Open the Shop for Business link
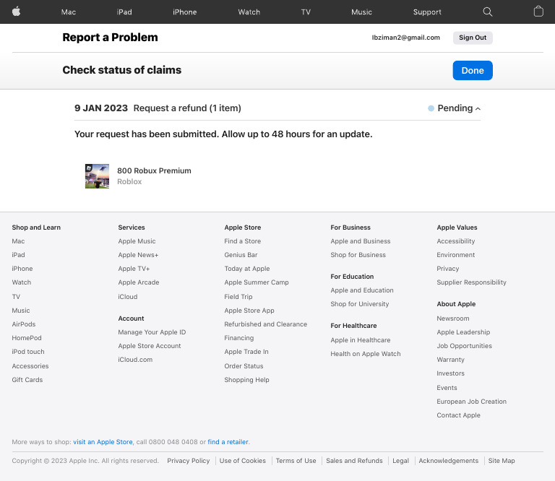The image size is (555, 481). pos(358,255)
